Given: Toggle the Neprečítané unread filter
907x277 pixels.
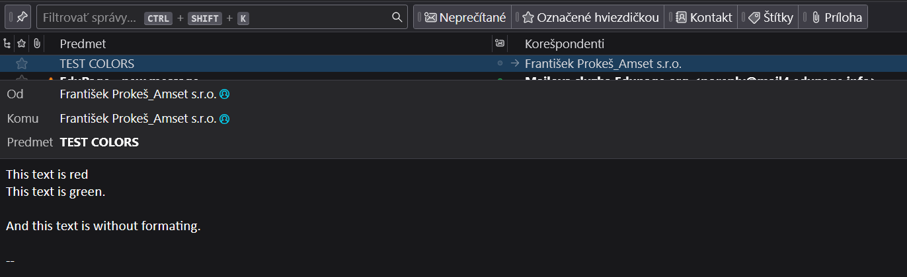Looking at the screenshot, I should pyautogui.click(x=462, y=18).
